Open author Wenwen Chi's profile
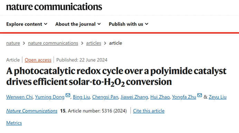239x133 pixels. point(19,97)
